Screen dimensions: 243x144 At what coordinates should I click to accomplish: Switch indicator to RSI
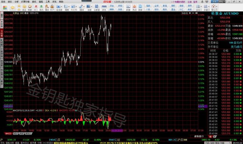pos(22,133)
